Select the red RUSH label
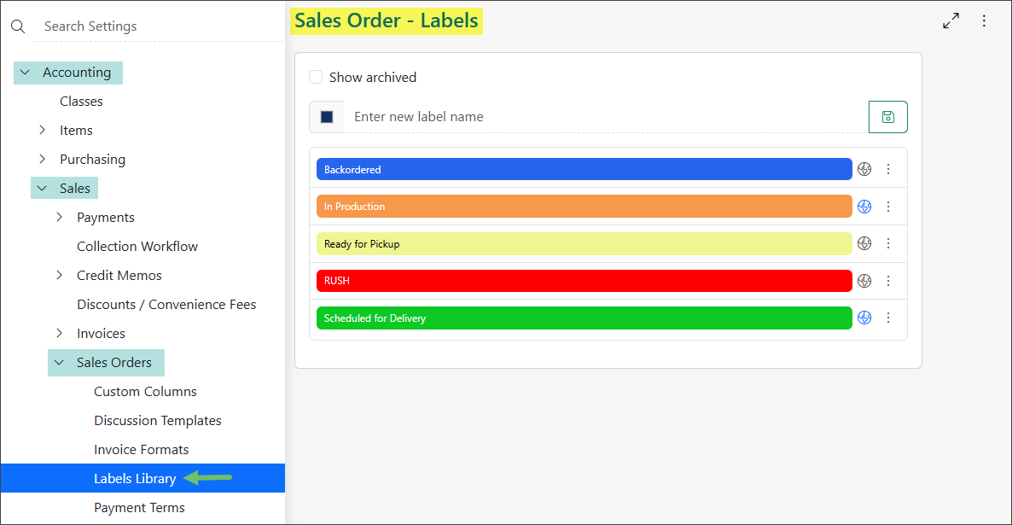 tap(585, 281)
